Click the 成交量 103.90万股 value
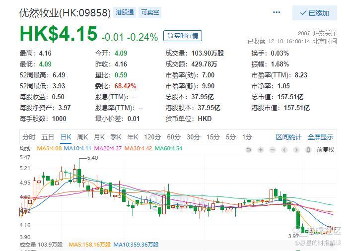Viewport: 348px width, 251px height. [208, 53]
